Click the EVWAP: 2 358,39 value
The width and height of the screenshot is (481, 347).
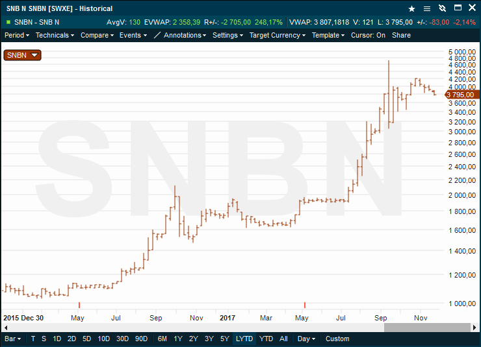pyautogui.click(x=172, y=22)
